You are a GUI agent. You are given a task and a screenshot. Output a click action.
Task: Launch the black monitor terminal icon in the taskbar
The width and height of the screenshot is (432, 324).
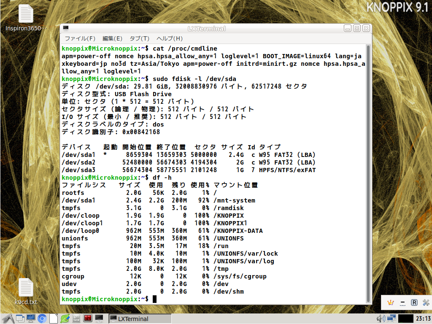[99, 319]
